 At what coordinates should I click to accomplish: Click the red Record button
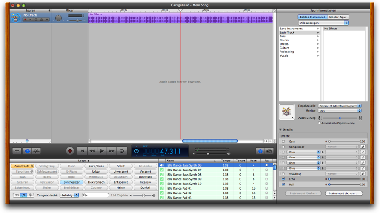pyautogui.click(x=70, y=151)
